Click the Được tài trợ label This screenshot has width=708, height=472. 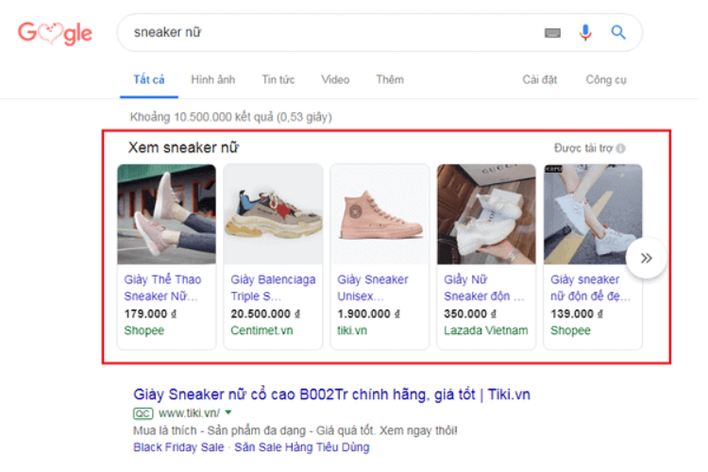[x=583, y=148]
